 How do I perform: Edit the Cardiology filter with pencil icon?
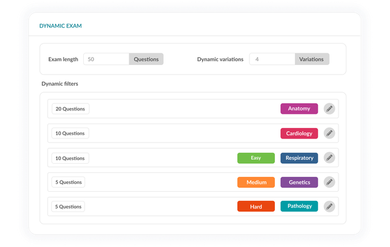point(329,133)
